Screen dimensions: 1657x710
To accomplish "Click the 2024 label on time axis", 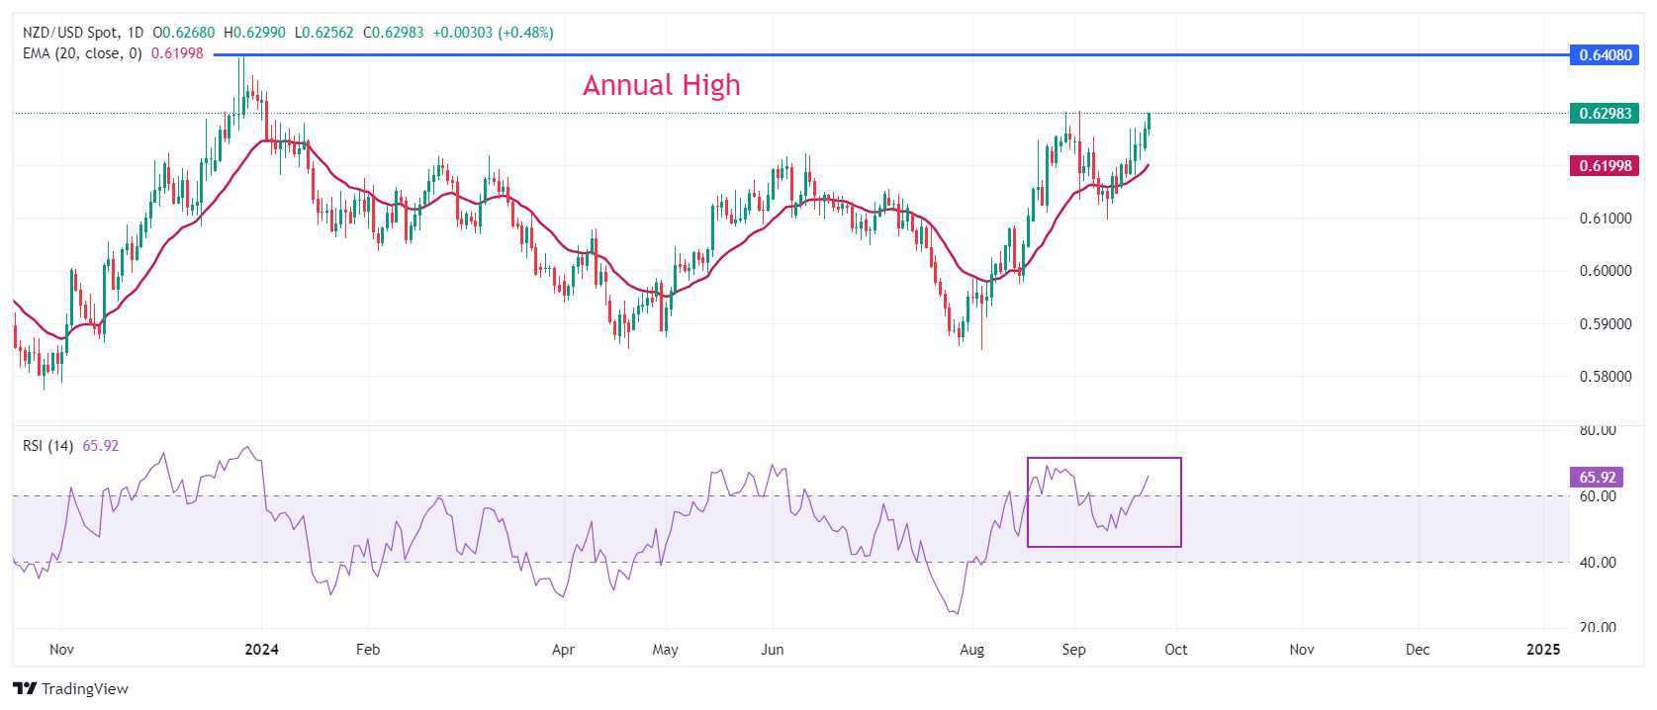I will click(x=261, y=650).
